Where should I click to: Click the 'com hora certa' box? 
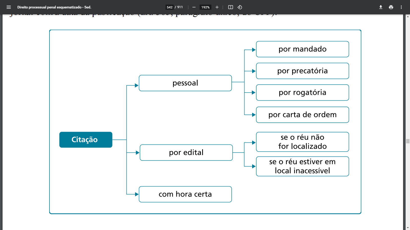(x=185, y=194)
